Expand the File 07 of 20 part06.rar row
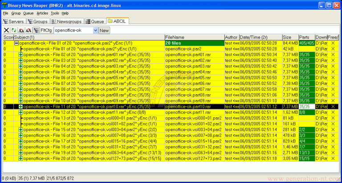This screenshot has height=183, width=342. [21, 84]
